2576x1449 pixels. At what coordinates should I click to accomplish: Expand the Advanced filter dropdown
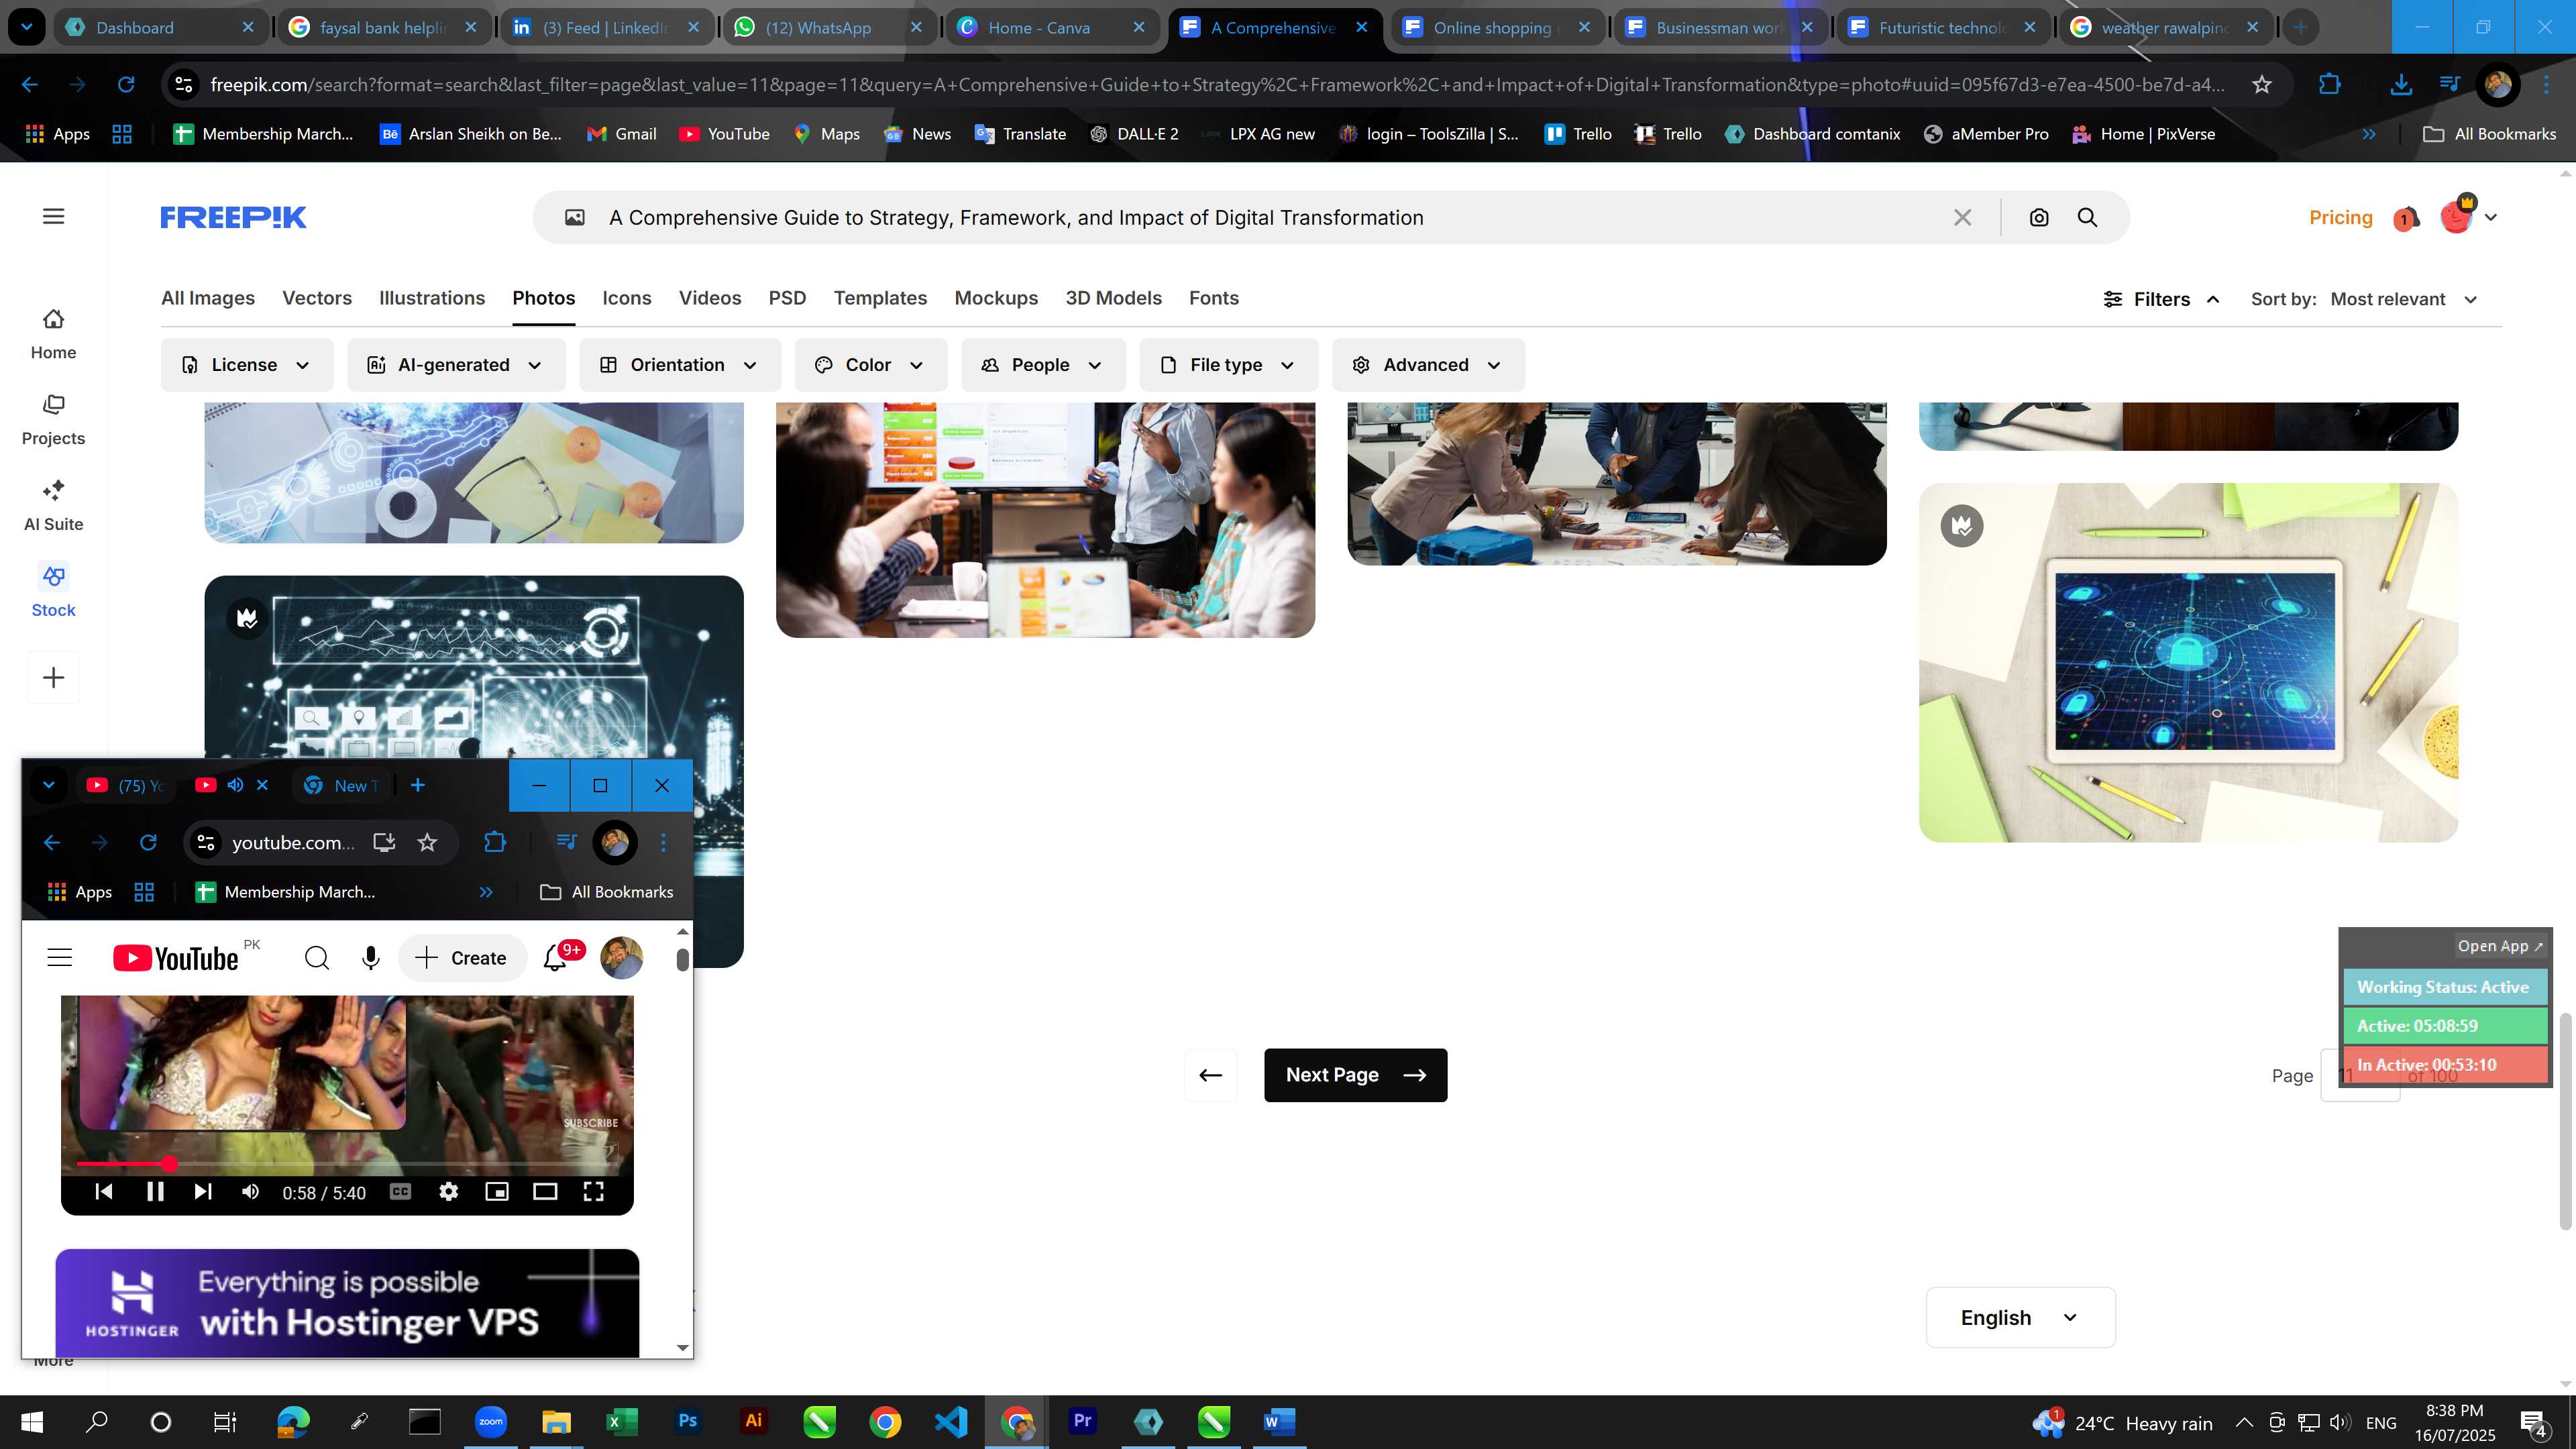coord(1428,365)
